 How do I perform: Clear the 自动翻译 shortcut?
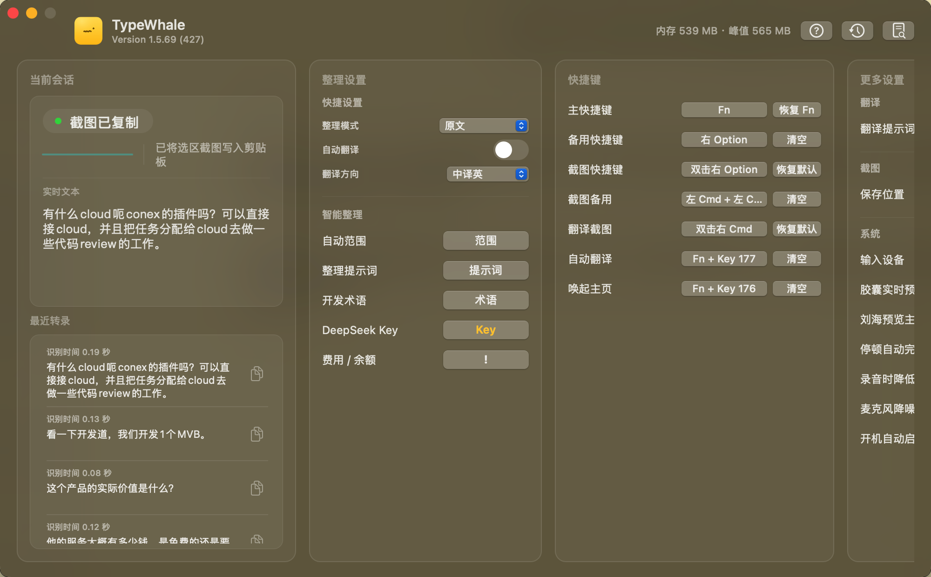tap(796, 259)
